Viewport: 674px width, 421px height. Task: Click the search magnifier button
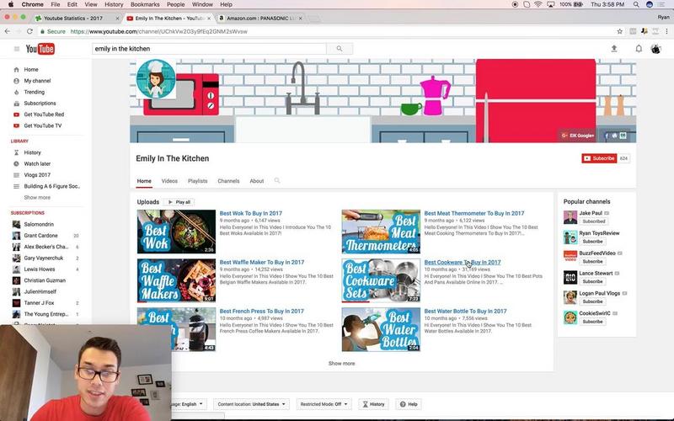pyautogui.click(x=340, y=49)
